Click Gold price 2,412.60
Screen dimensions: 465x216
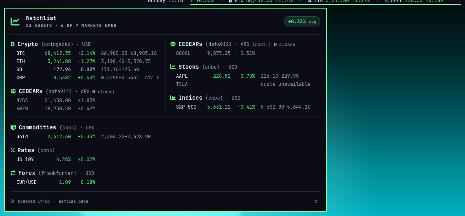pos(59,137)
